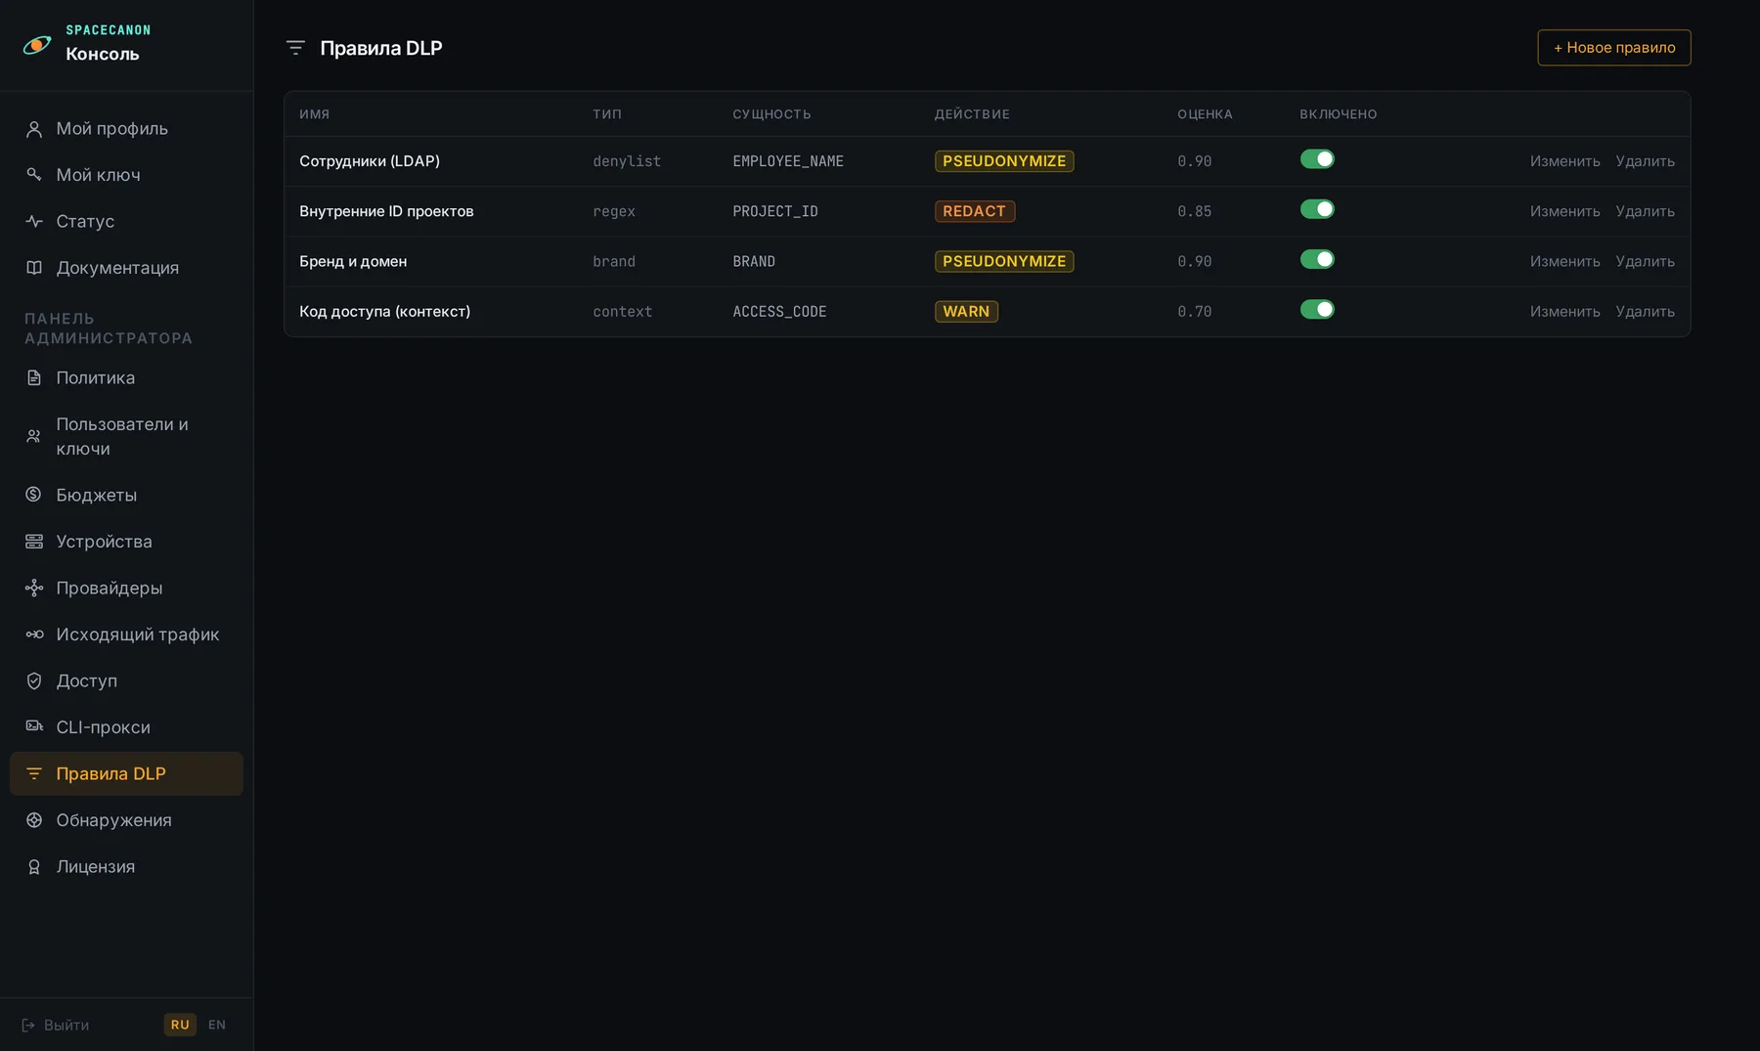Switch off the Бренд и домен rule

click(1317, 259)
